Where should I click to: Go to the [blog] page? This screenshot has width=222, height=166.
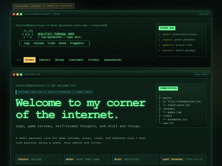pyautogui.click(x=60, y=60)
